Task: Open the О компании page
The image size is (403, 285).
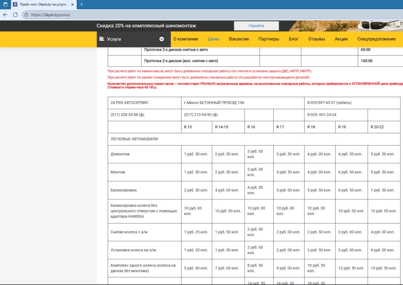Action: [186, 39]
